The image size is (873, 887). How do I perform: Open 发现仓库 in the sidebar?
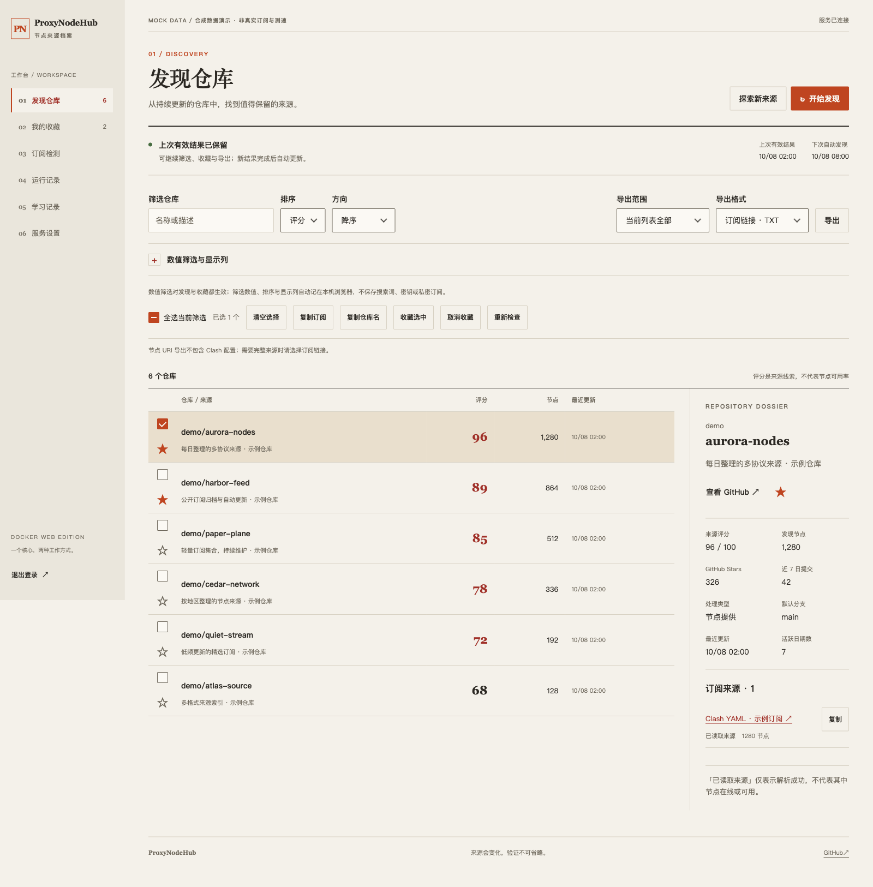click(62, 100)
